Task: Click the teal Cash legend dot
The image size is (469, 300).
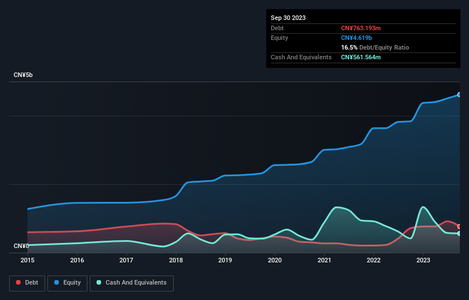Action: 99,282
